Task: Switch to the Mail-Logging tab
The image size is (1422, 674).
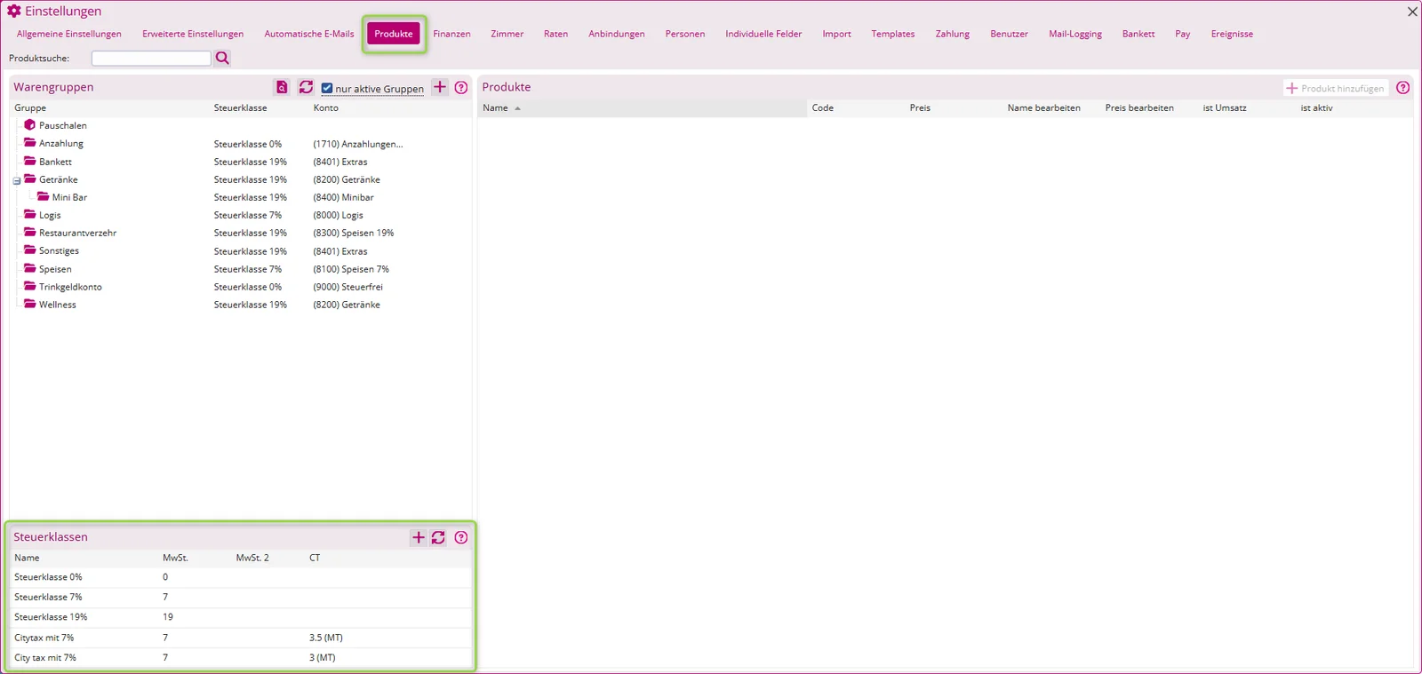Action: pos(1075,34)
